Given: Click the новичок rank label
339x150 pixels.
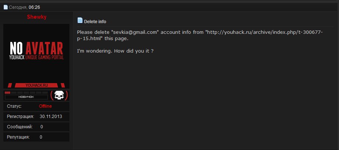Looking at the screenshot, I should 26,97.
